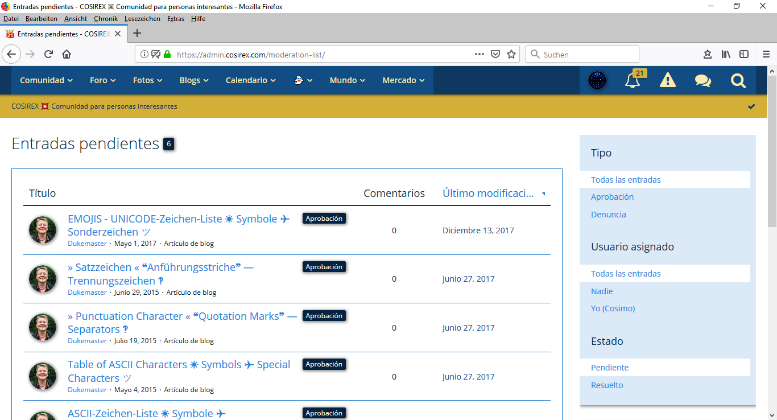
Task: Open the Chronik menu
Action: point(106,19)
